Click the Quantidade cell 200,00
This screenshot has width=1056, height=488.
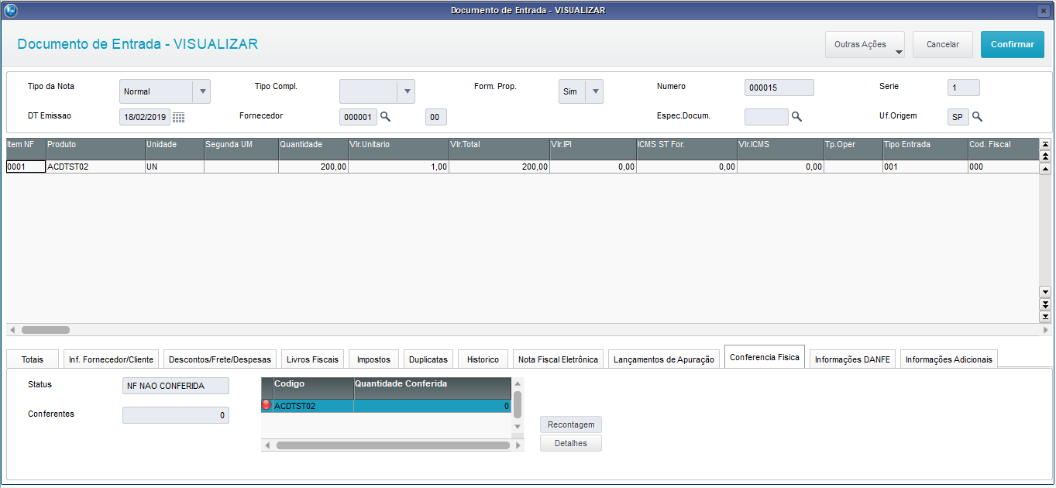[313, 167]
